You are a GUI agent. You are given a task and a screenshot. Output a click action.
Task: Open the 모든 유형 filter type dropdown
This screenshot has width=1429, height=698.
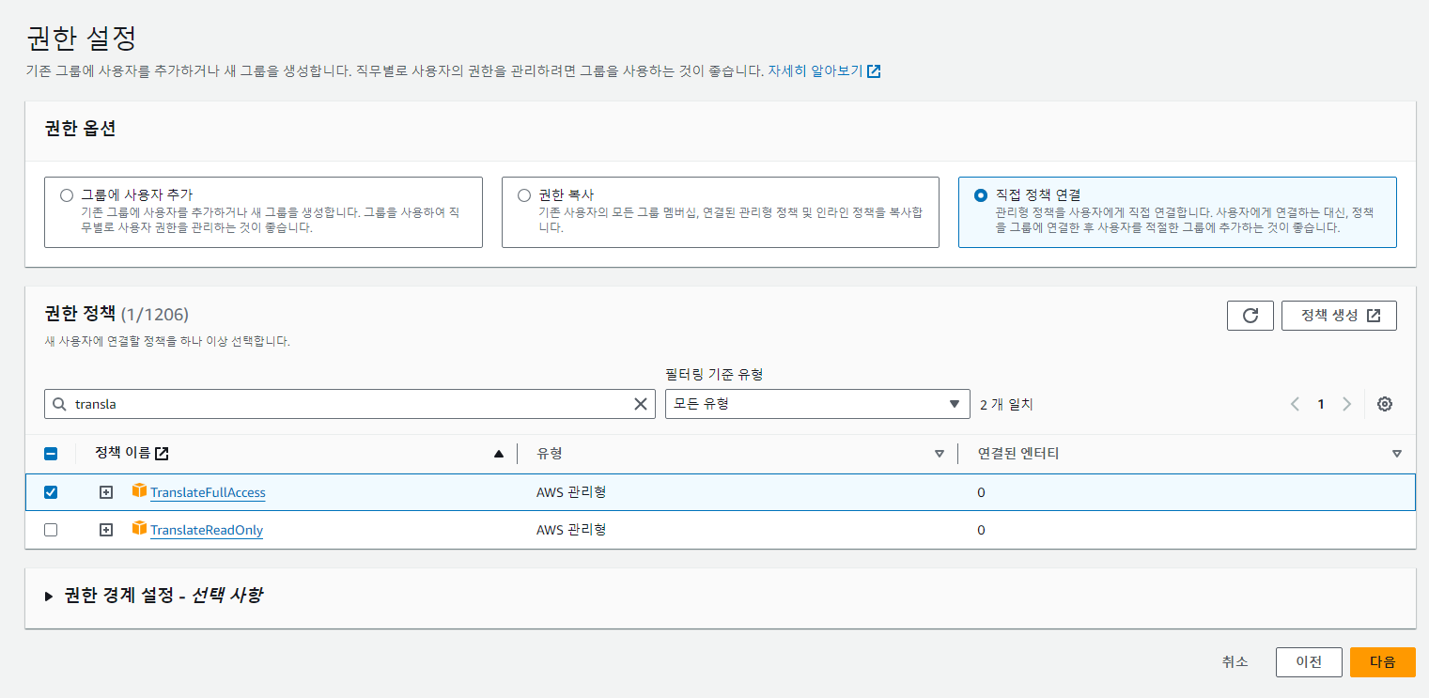pos(817,404)
